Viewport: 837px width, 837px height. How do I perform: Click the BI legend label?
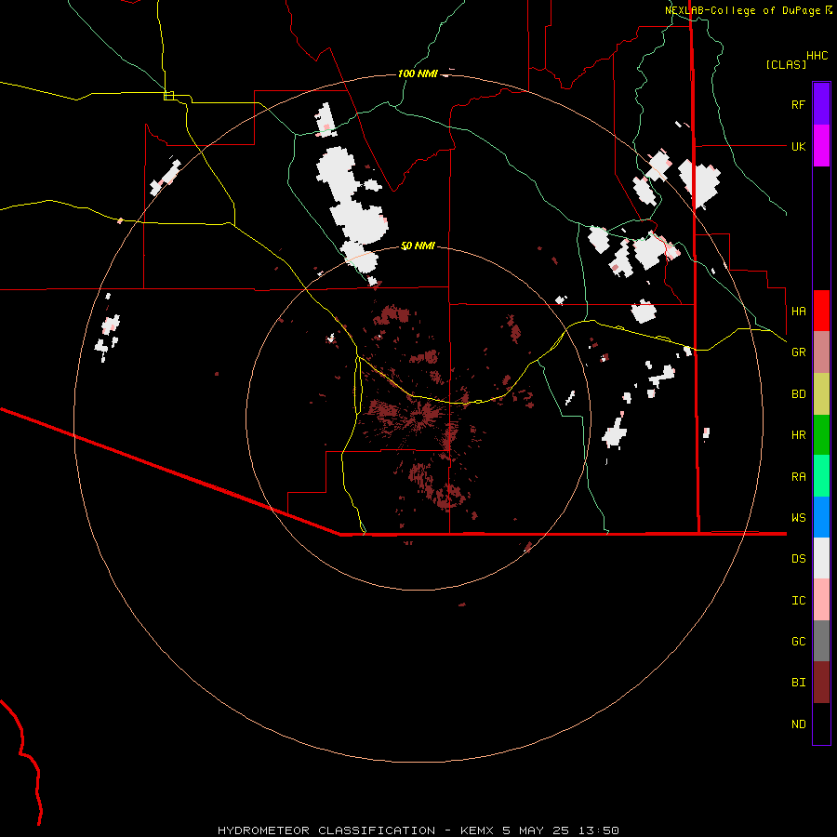pos(798,683)
